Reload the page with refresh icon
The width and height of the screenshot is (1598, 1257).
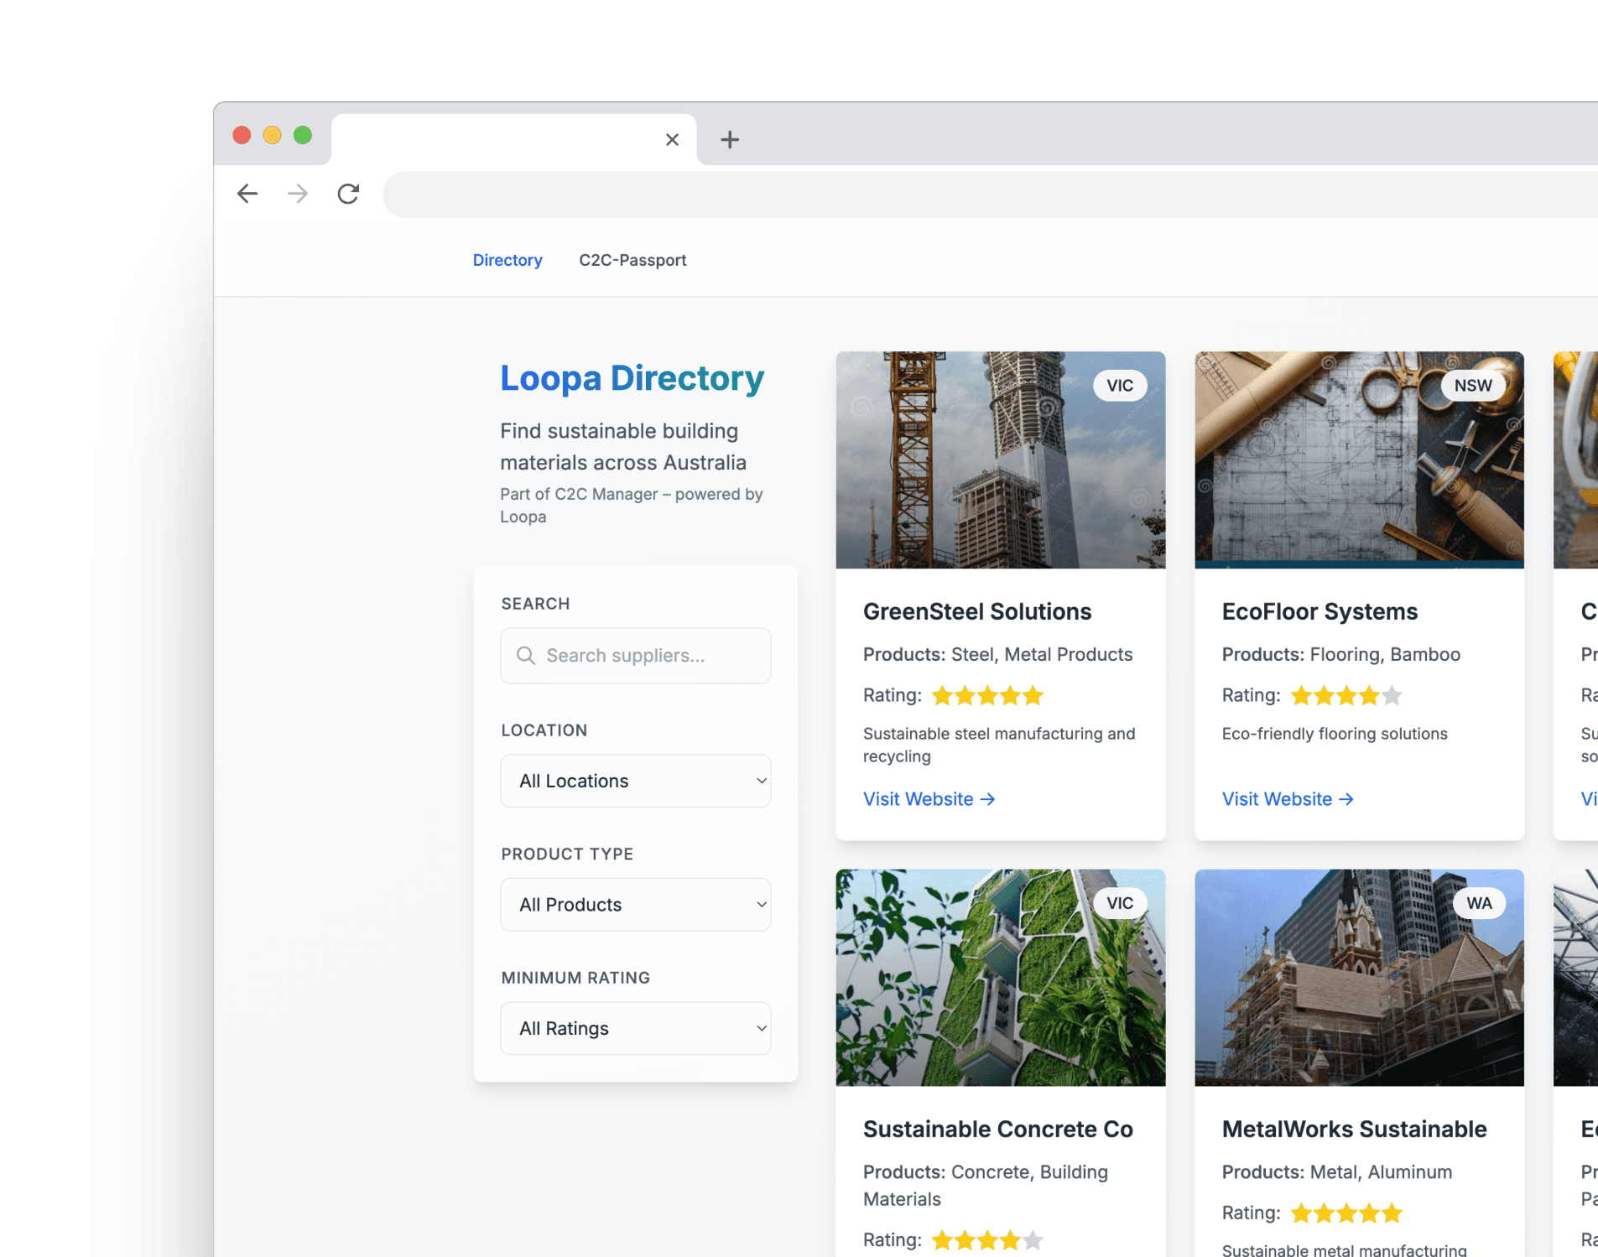pyautogui.click(x=348, y=195)
